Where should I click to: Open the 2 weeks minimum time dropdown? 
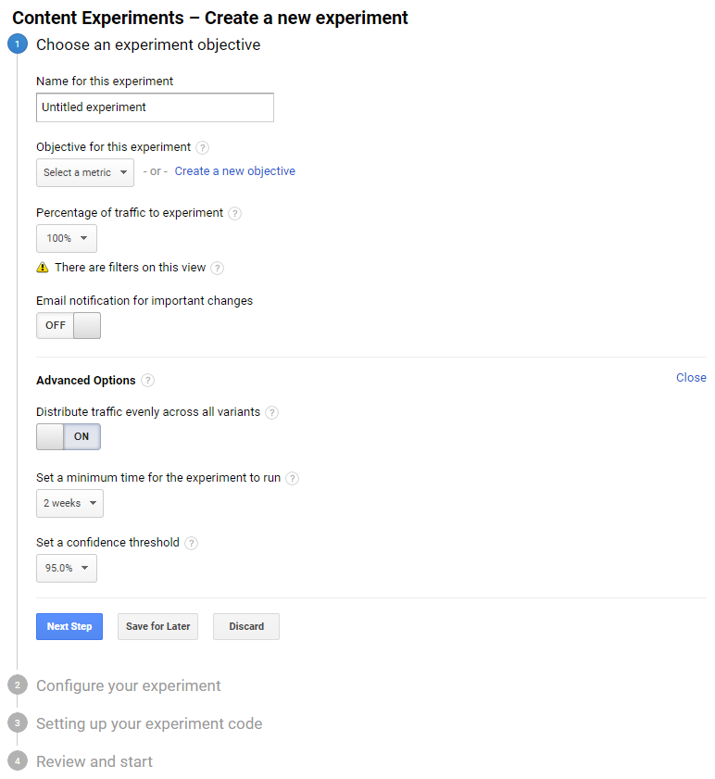click(x=69, y=503)
